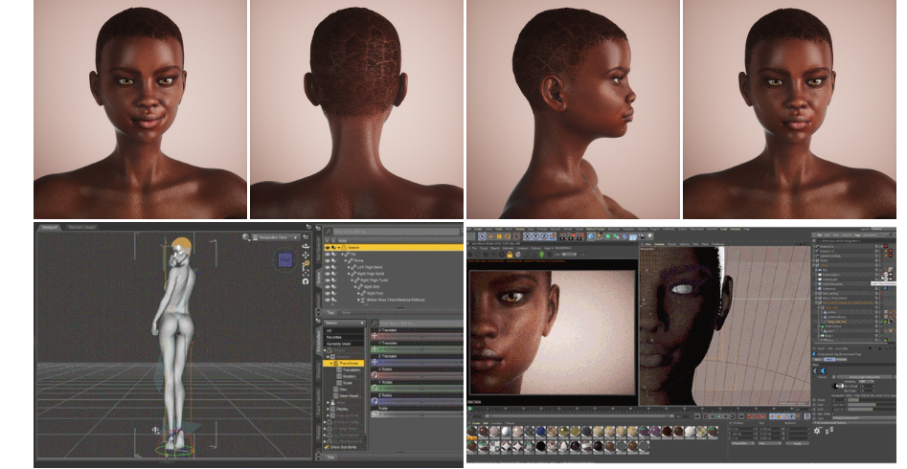907x469 pixels.
Task: Switch to the Viewport tab
Action: coord(49,228)
